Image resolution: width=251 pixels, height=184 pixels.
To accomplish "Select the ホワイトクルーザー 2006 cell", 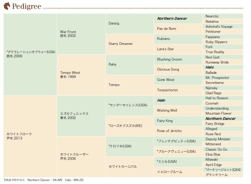I will tap(81, 157).
